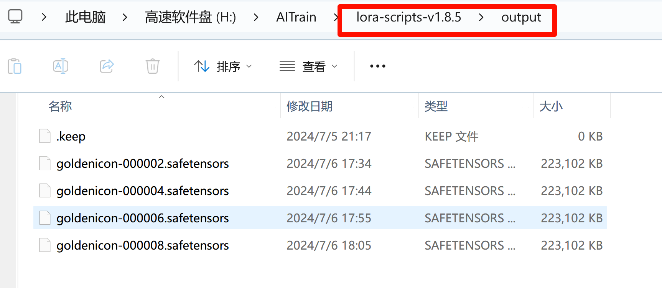Viewport: 662px width, 288px height.
Task: Open the three-dots more options menu
Action: (377, 66)
